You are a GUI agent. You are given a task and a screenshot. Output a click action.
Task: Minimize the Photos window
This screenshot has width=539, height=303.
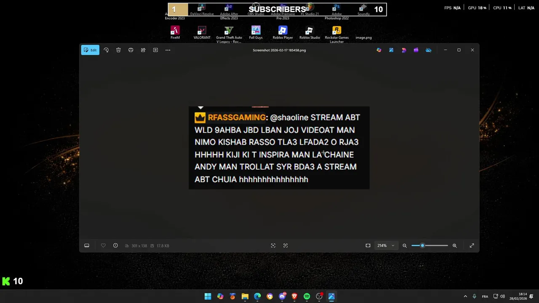click(446, 50)
